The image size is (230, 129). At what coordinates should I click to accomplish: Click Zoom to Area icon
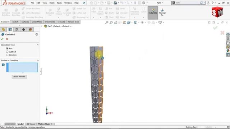pos(111,22)
